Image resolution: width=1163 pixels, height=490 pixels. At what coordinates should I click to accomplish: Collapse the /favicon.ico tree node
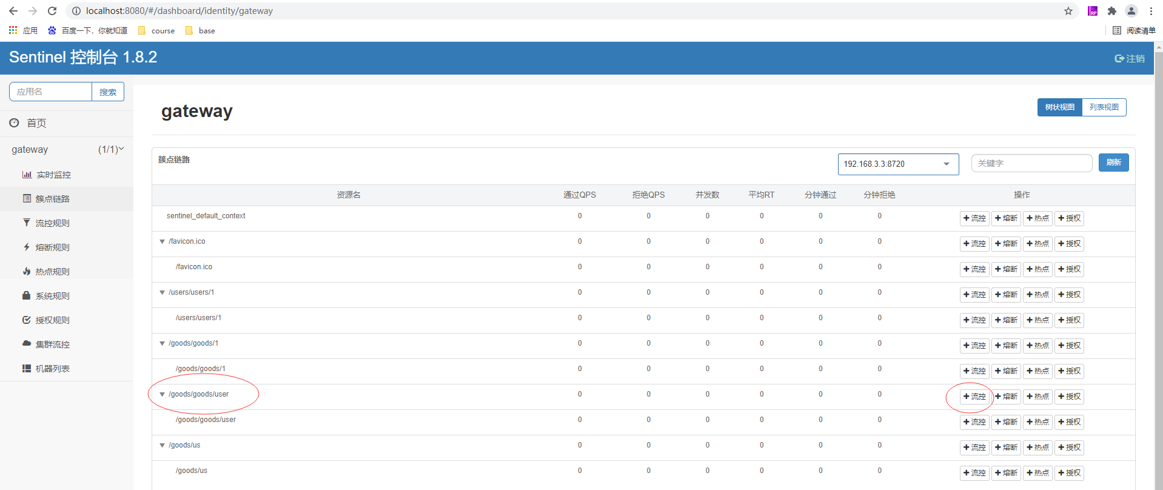click(x=162, y=241)
